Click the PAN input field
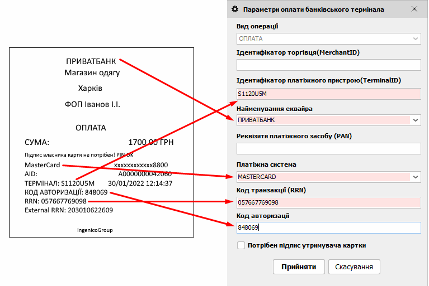This screenshot has width=429, height=286. (x=328, y=149)
